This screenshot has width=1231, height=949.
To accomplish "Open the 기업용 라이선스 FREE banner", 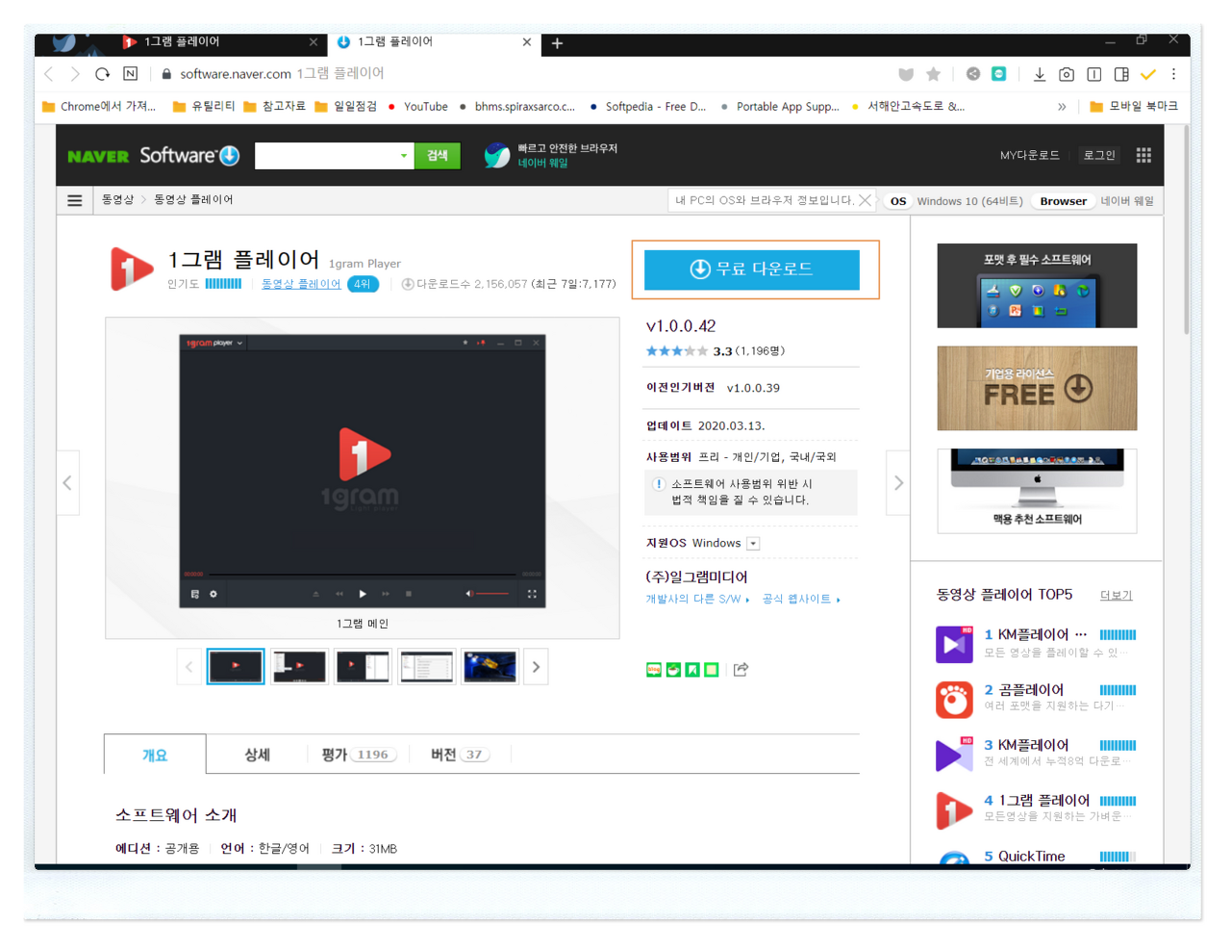I will coord(1037,388).
